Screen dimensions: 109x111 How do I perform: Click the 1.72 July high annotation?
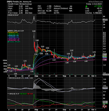(25, 61)
